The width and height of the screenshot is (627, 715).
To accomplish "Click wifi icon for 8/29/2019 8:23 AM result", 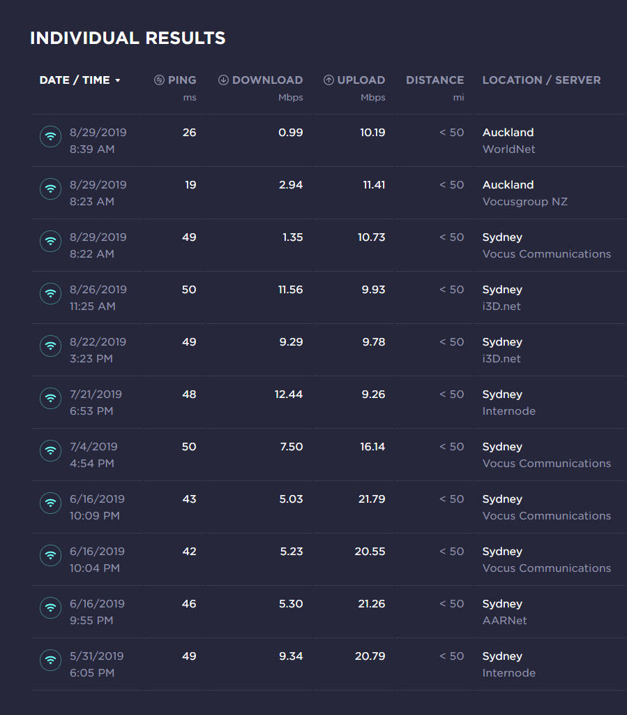I will click(50, 189).
